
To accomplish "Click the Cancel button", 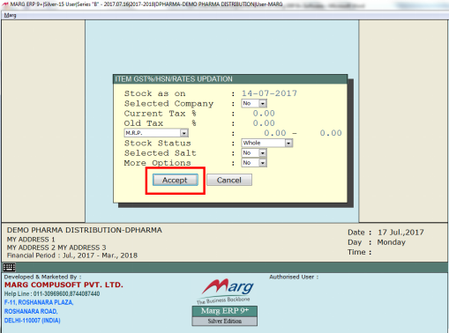I will (x=229, y=180).
